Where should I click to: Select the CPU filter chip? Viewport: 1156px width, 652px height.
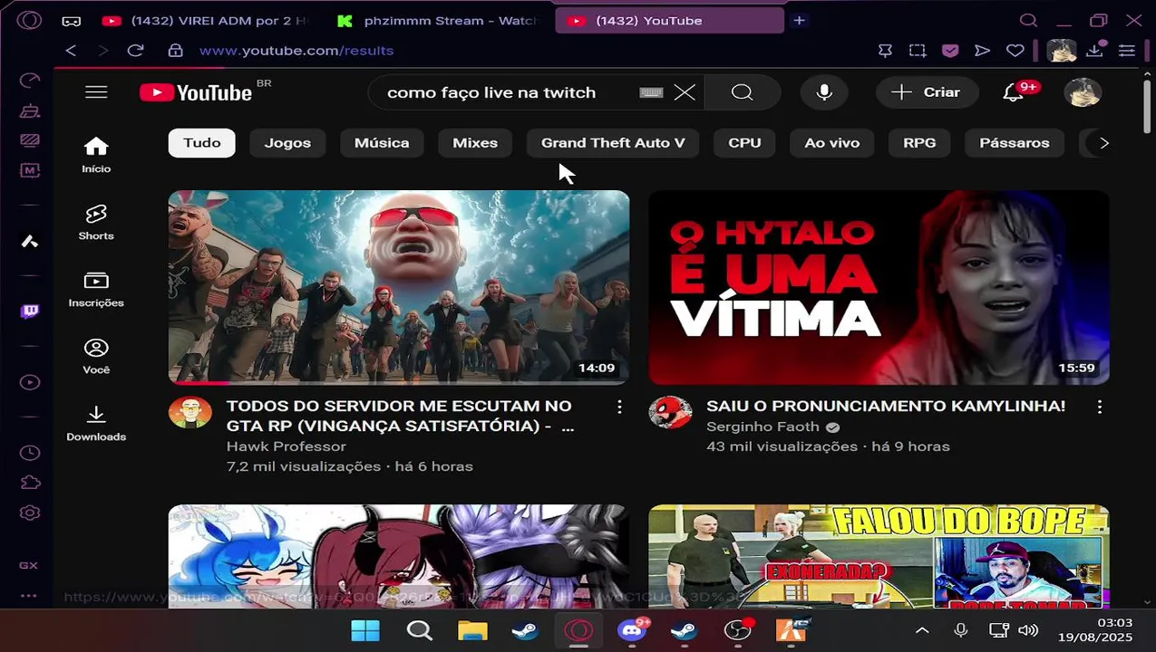click(x=744, y=143)
